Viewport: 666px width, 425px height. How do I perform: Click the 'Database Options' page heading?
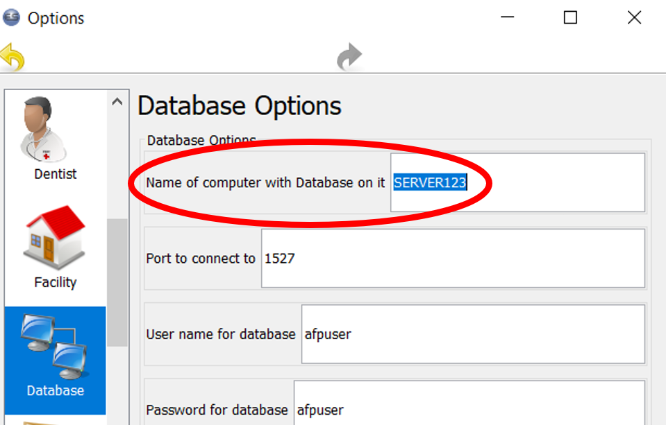click(240, 106)
